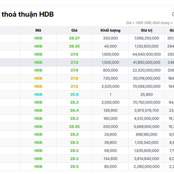Click the 28.5 price cell
The width and height of the screenshot is (174, 174).
click(x=74, y=167)
